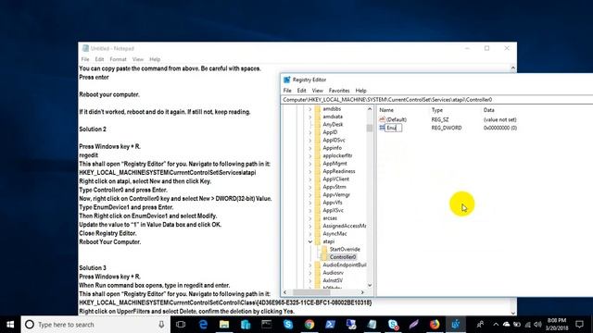Image resolution: width=593 pixels, height=333 pixels.
Task: Open Registry Editor Favorites menu
Action: [339, 91]
